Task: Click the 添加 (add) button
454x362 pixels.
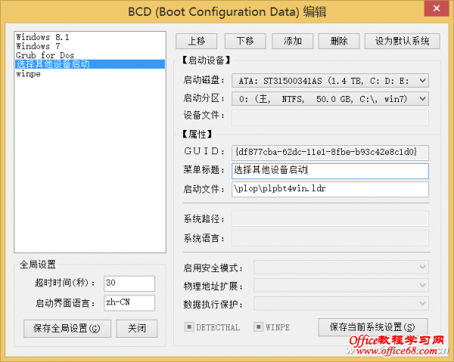Action: (292, 41)
